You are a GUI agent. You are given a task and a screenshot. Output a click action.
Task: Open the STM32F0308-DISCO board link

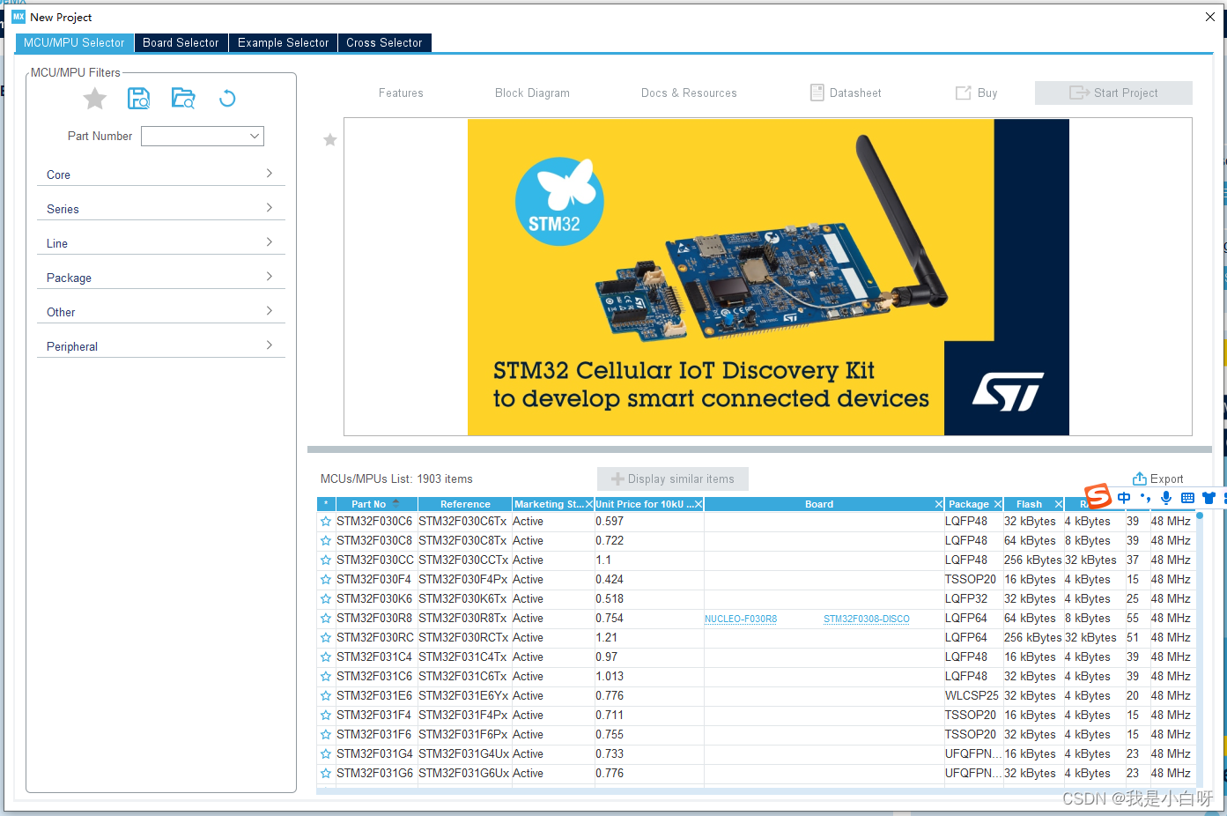[x=867, y=619]
